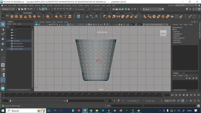
Task: Click the blue grid shelf icon
Action: [79, 17]
